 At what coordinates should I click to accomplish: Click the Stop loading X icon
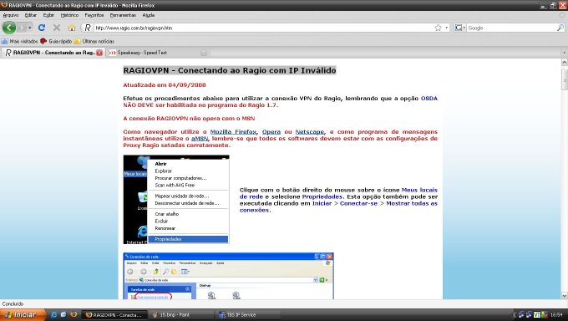(x=57, y=28)
